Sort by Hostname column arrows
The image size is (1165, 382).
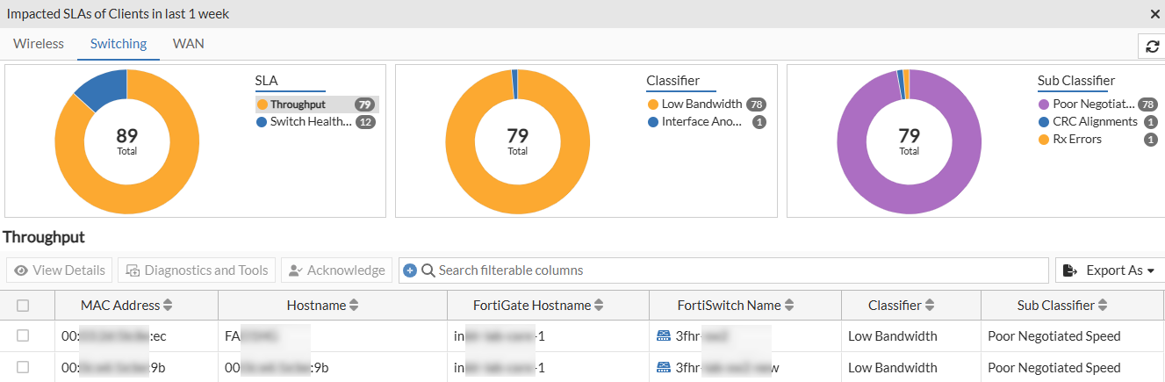(354, 306)
